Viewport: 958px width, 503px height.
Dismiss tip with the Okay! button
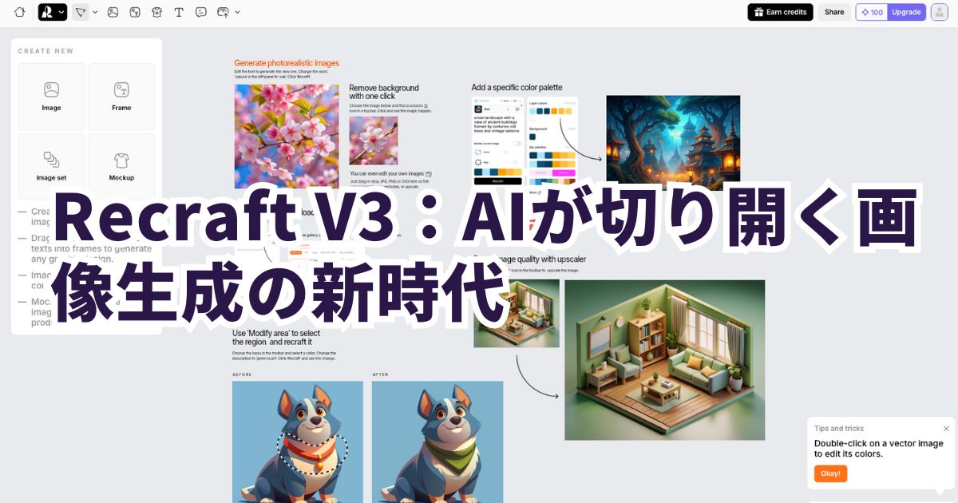point(830,473)
